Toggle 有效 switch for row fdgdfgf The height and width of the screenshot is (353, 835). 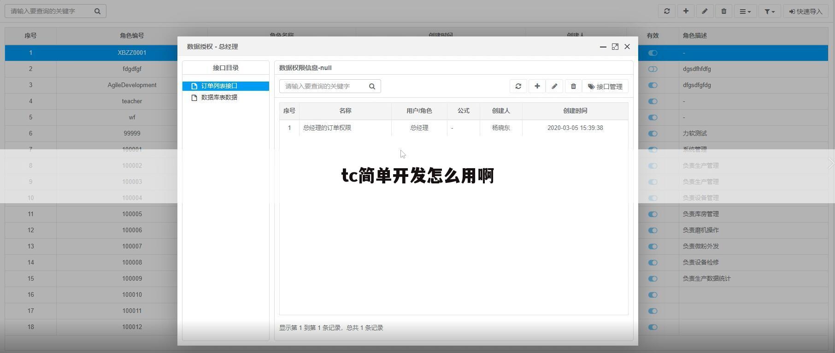653,69
